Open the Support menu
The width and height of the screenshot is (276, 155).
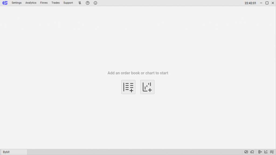pos(68,3)
